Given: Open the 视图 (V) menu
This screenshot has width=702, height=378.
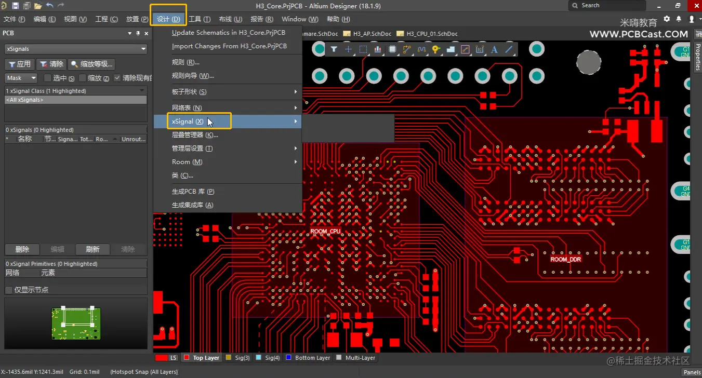Looking at the screenshot, I should pos(75,19).
